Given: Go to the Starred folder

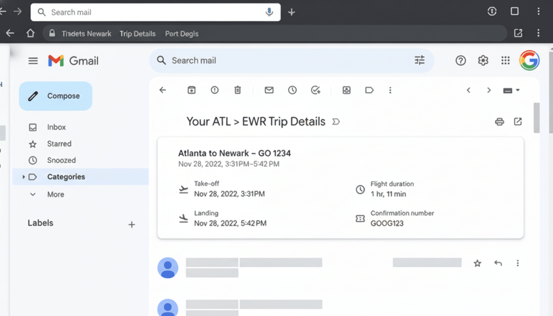Looking at the screenshot, I should 59,144.
